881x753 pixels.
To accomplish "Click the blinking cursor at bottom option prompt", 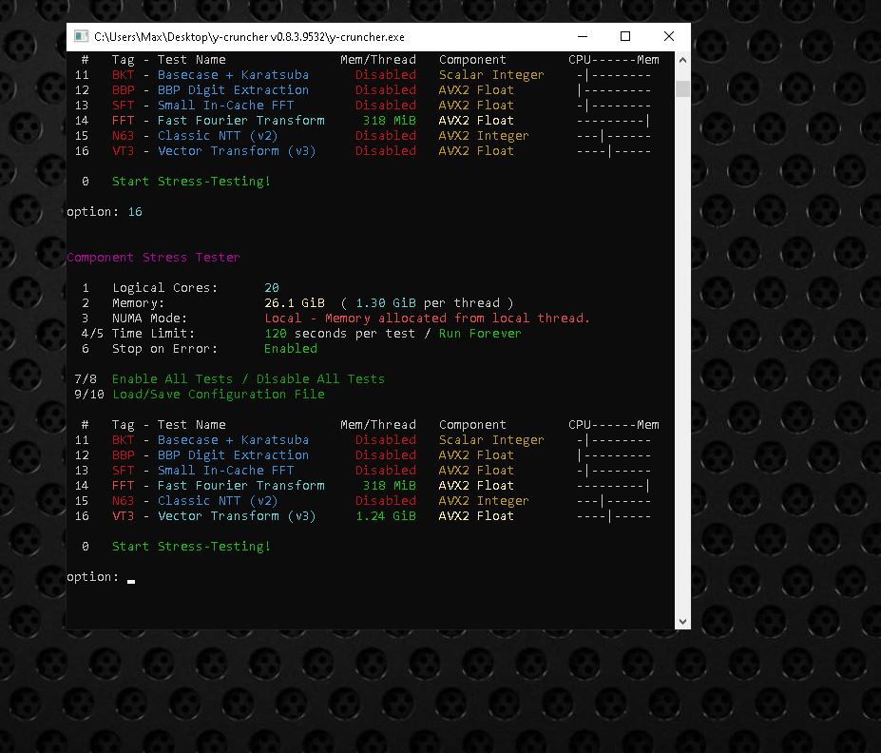I will pyautogui.click(x=131, y=581).
